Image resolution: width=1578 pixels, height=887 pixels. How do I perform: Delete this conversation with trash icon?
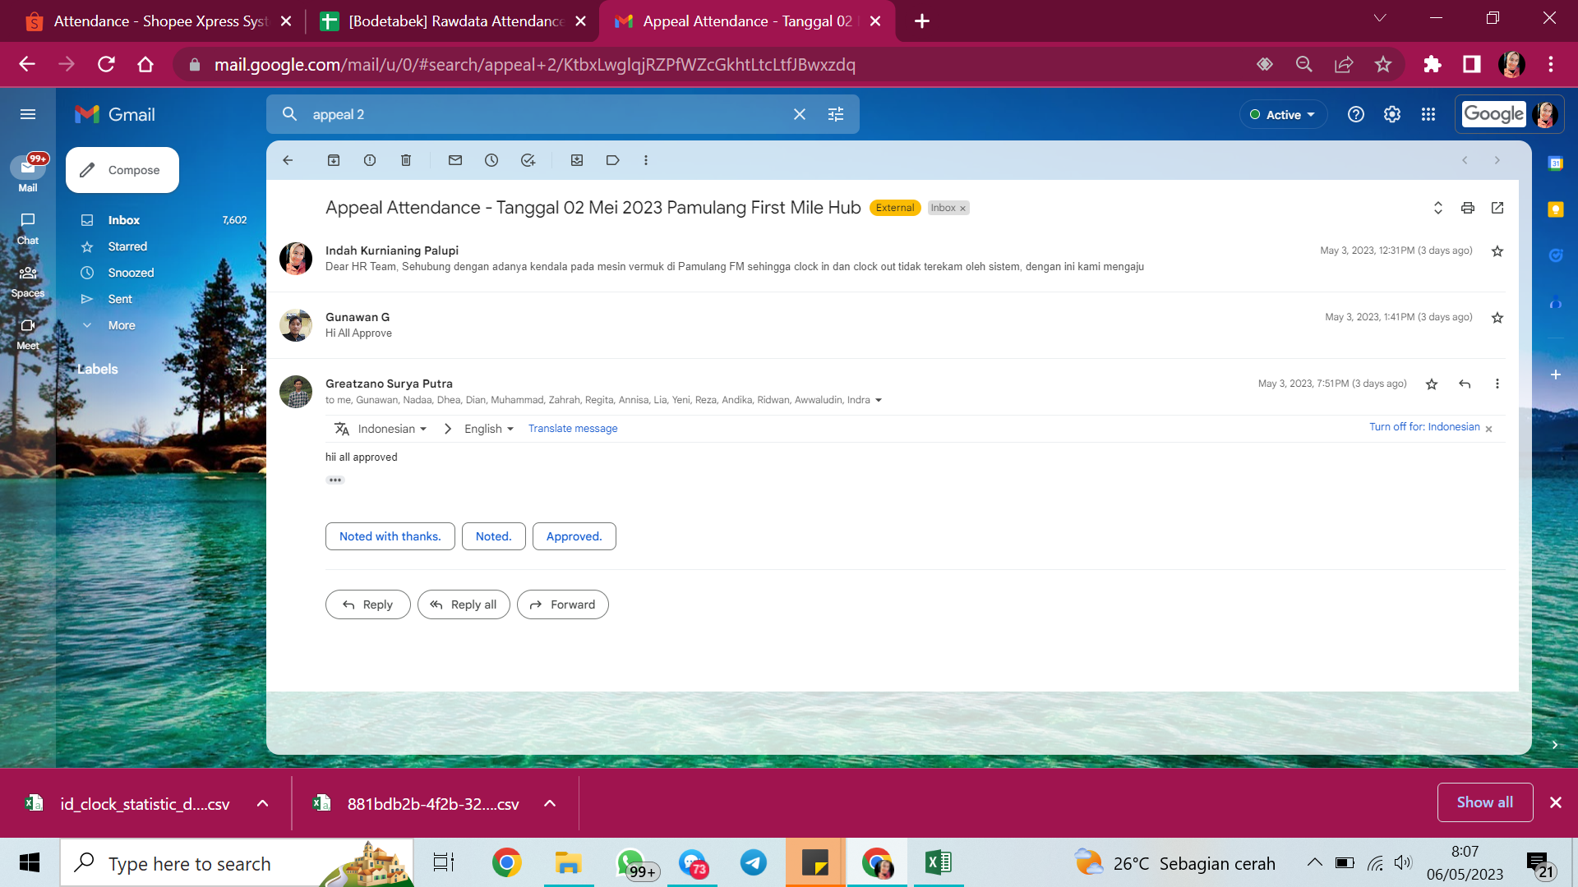406,160
